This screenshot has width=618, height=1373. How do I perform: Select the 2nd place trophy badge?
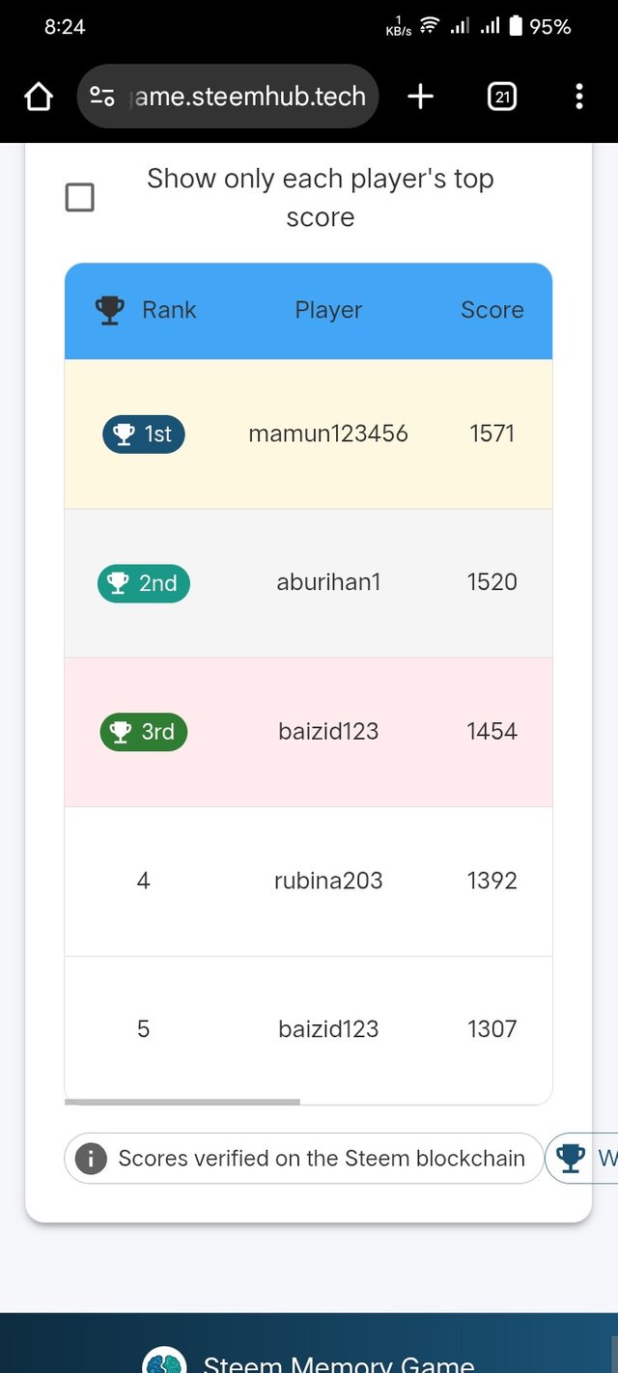point(144,583)
